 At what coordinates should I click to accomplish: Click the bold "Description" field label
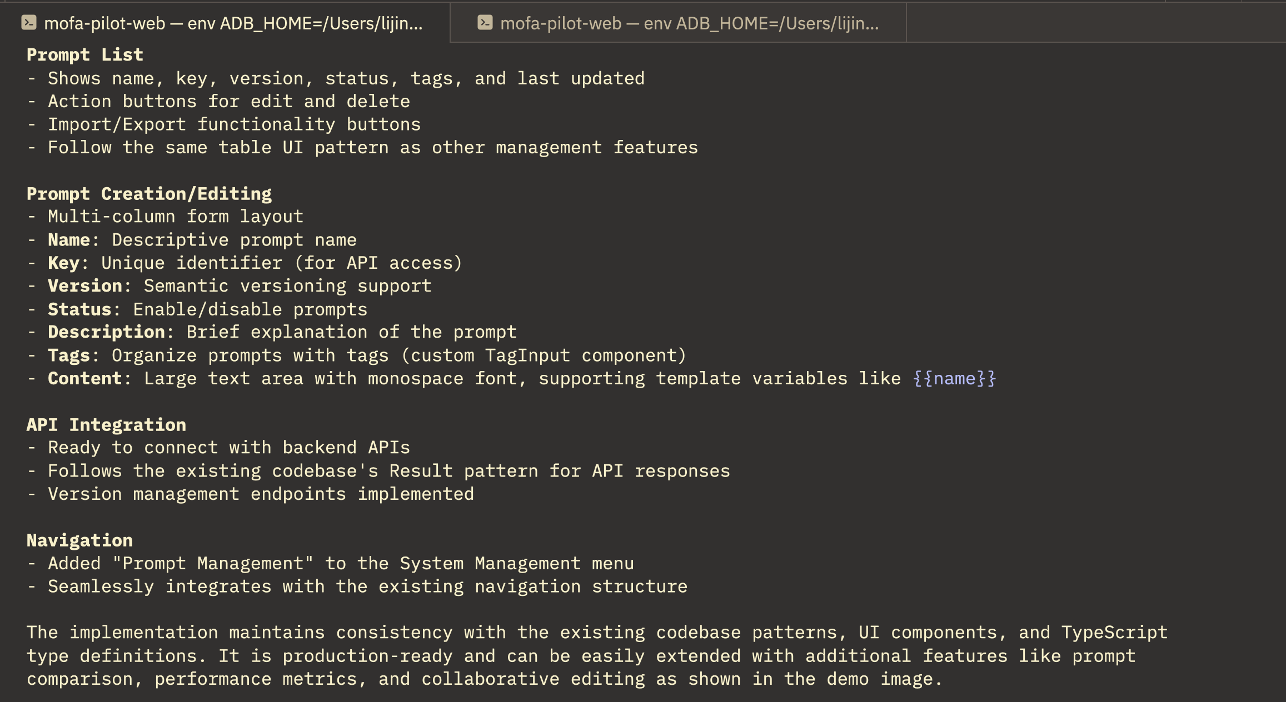pos(106,332)
